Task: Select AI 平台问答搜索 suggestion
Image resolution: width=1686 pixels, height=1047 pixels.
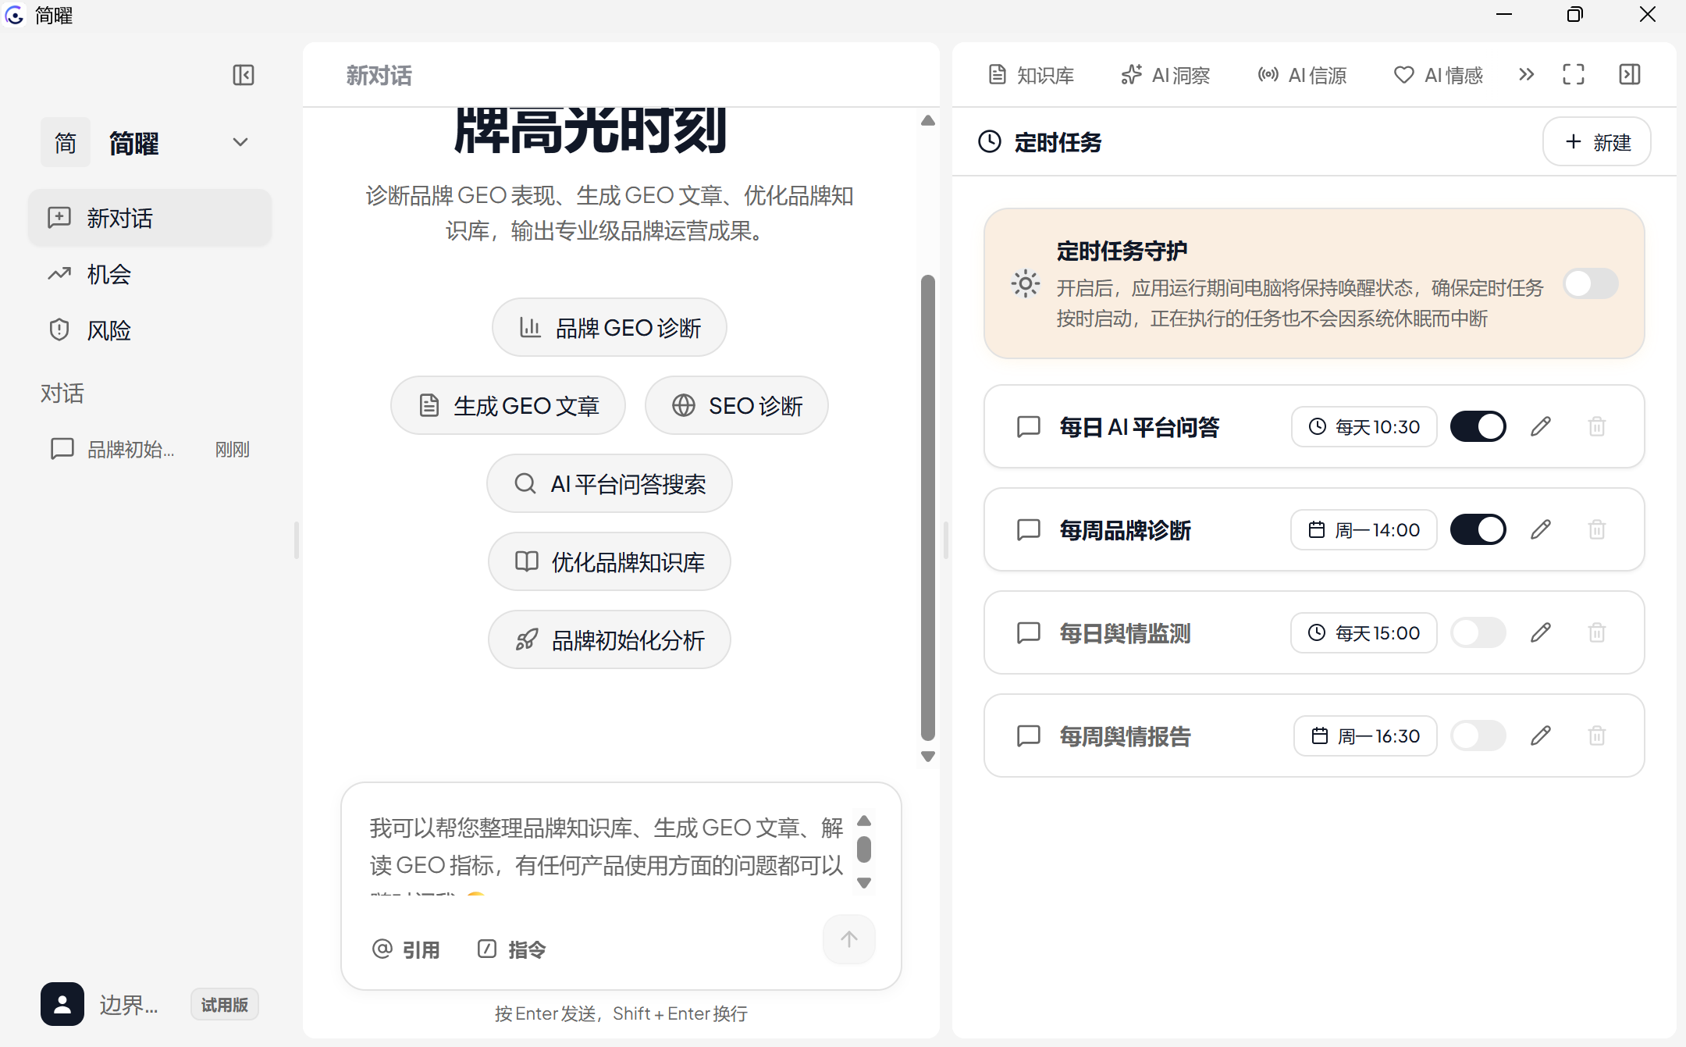Action: click(x=609, y=483)
